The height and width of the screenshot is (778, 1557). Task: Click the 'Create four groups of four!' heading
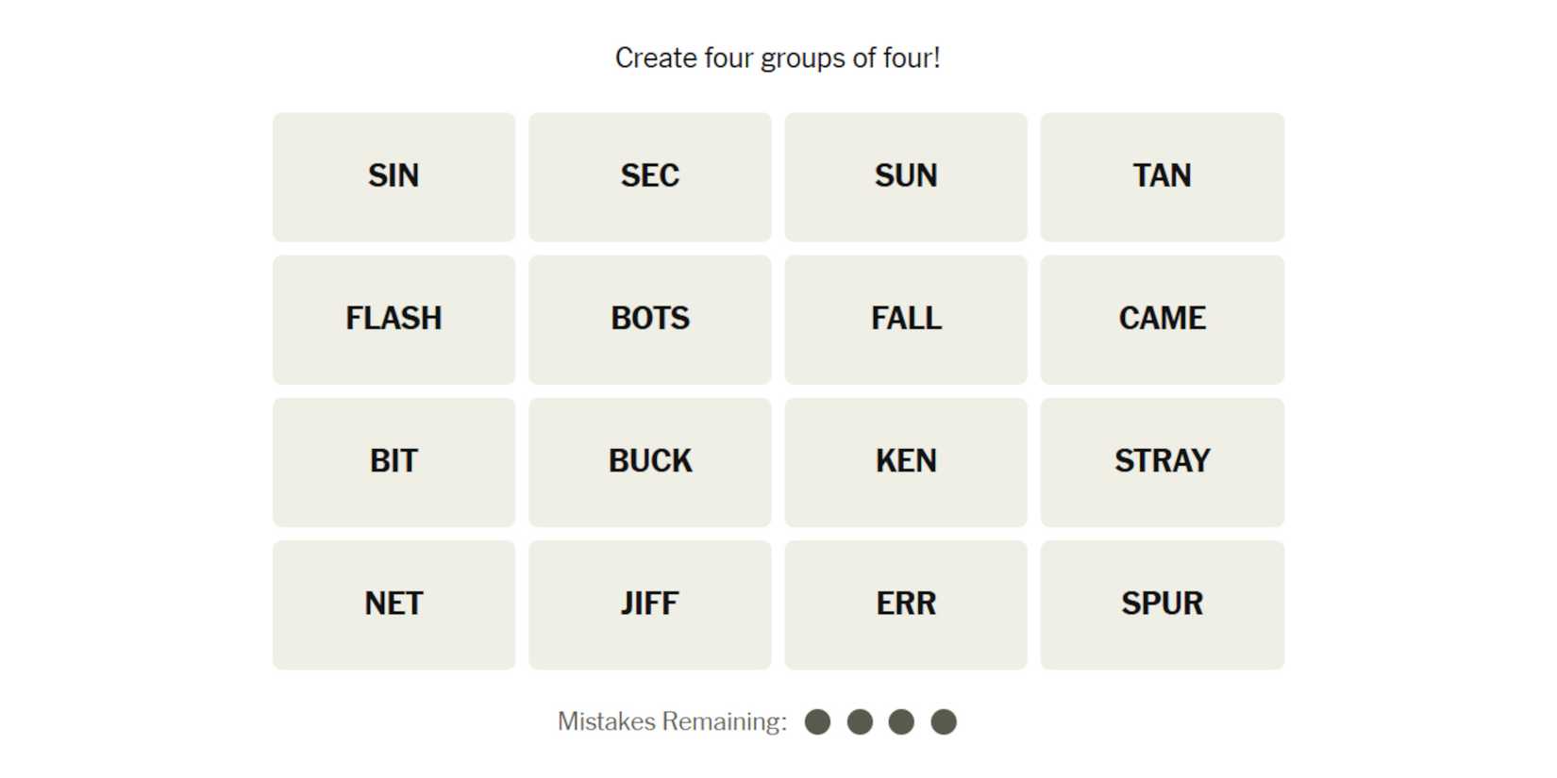[778, 58]
